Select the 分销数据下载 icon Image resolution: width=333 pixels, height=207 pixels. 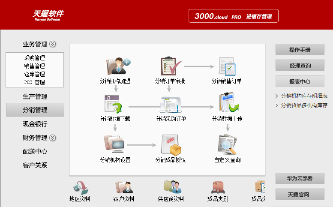click(114, 104)
